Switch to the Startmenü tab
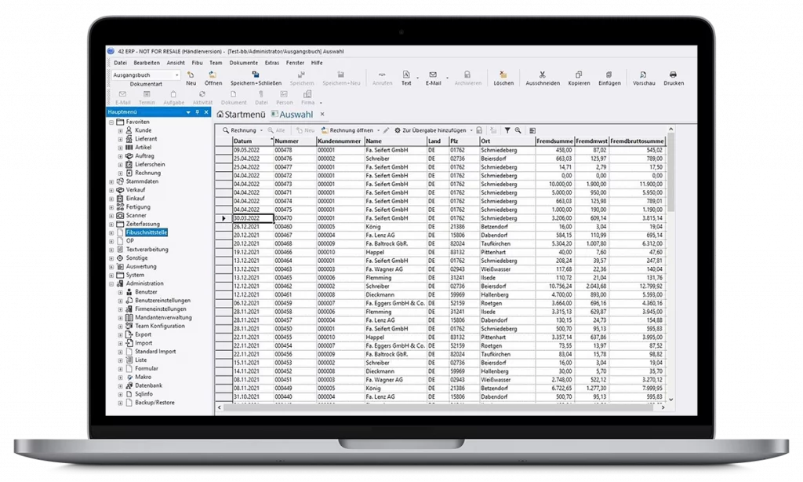Viewport: 803px width, 482px height. [242, 115]
